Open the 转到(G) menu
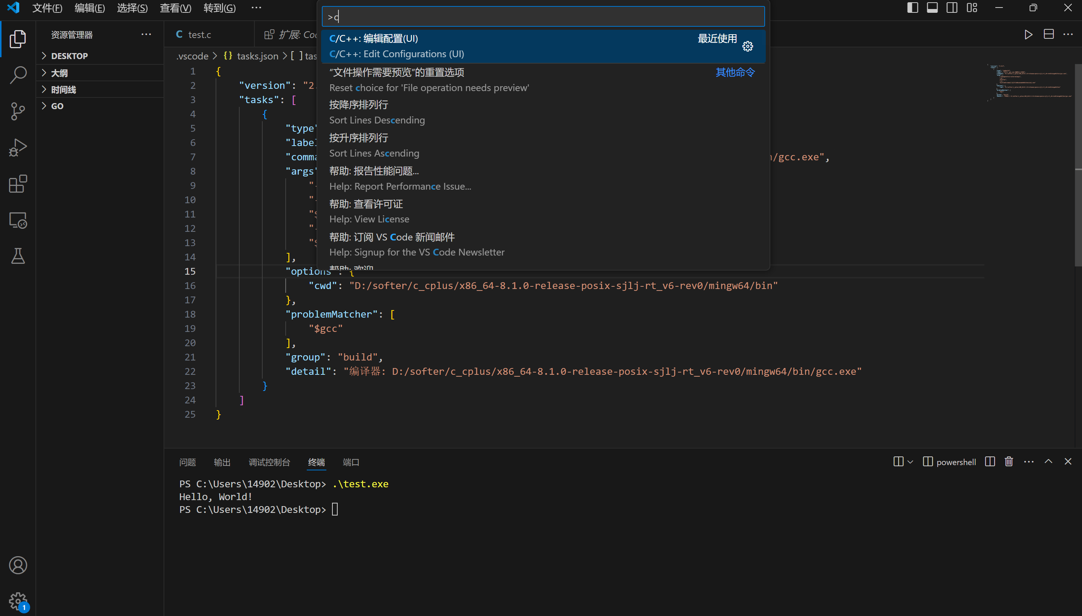Screen dimensions: 1082x616 (x=219, y=8)
